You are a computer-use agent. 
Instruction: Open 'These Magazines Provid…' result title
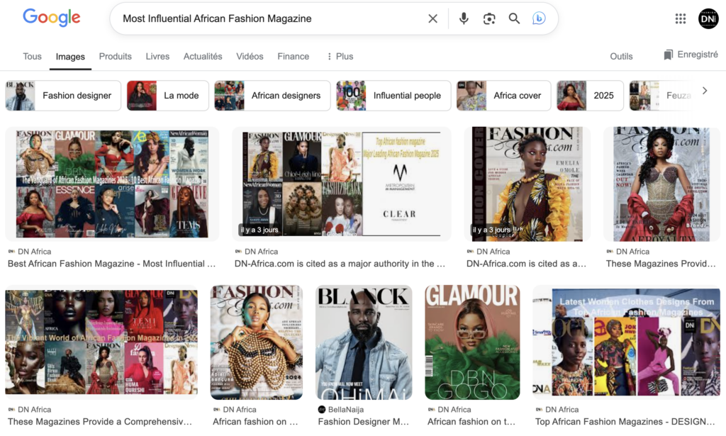point(661,264)
